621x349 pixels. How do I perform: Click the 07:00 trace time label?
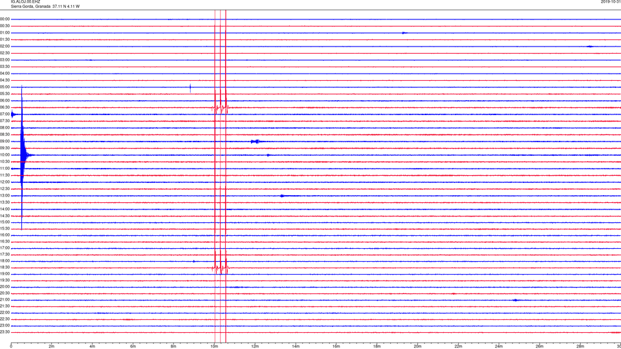[x=5, y=114]
